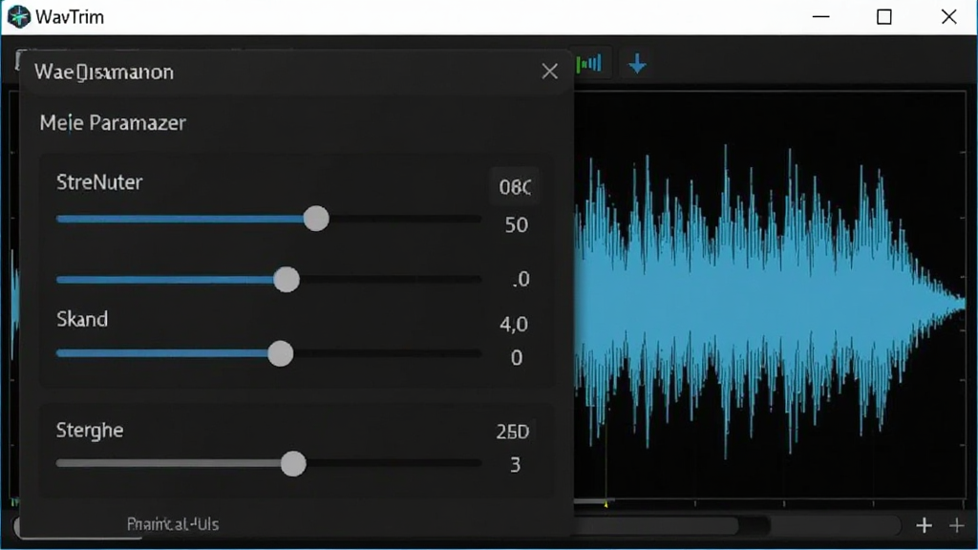Click the StreNuter label

tap(99, 182)
